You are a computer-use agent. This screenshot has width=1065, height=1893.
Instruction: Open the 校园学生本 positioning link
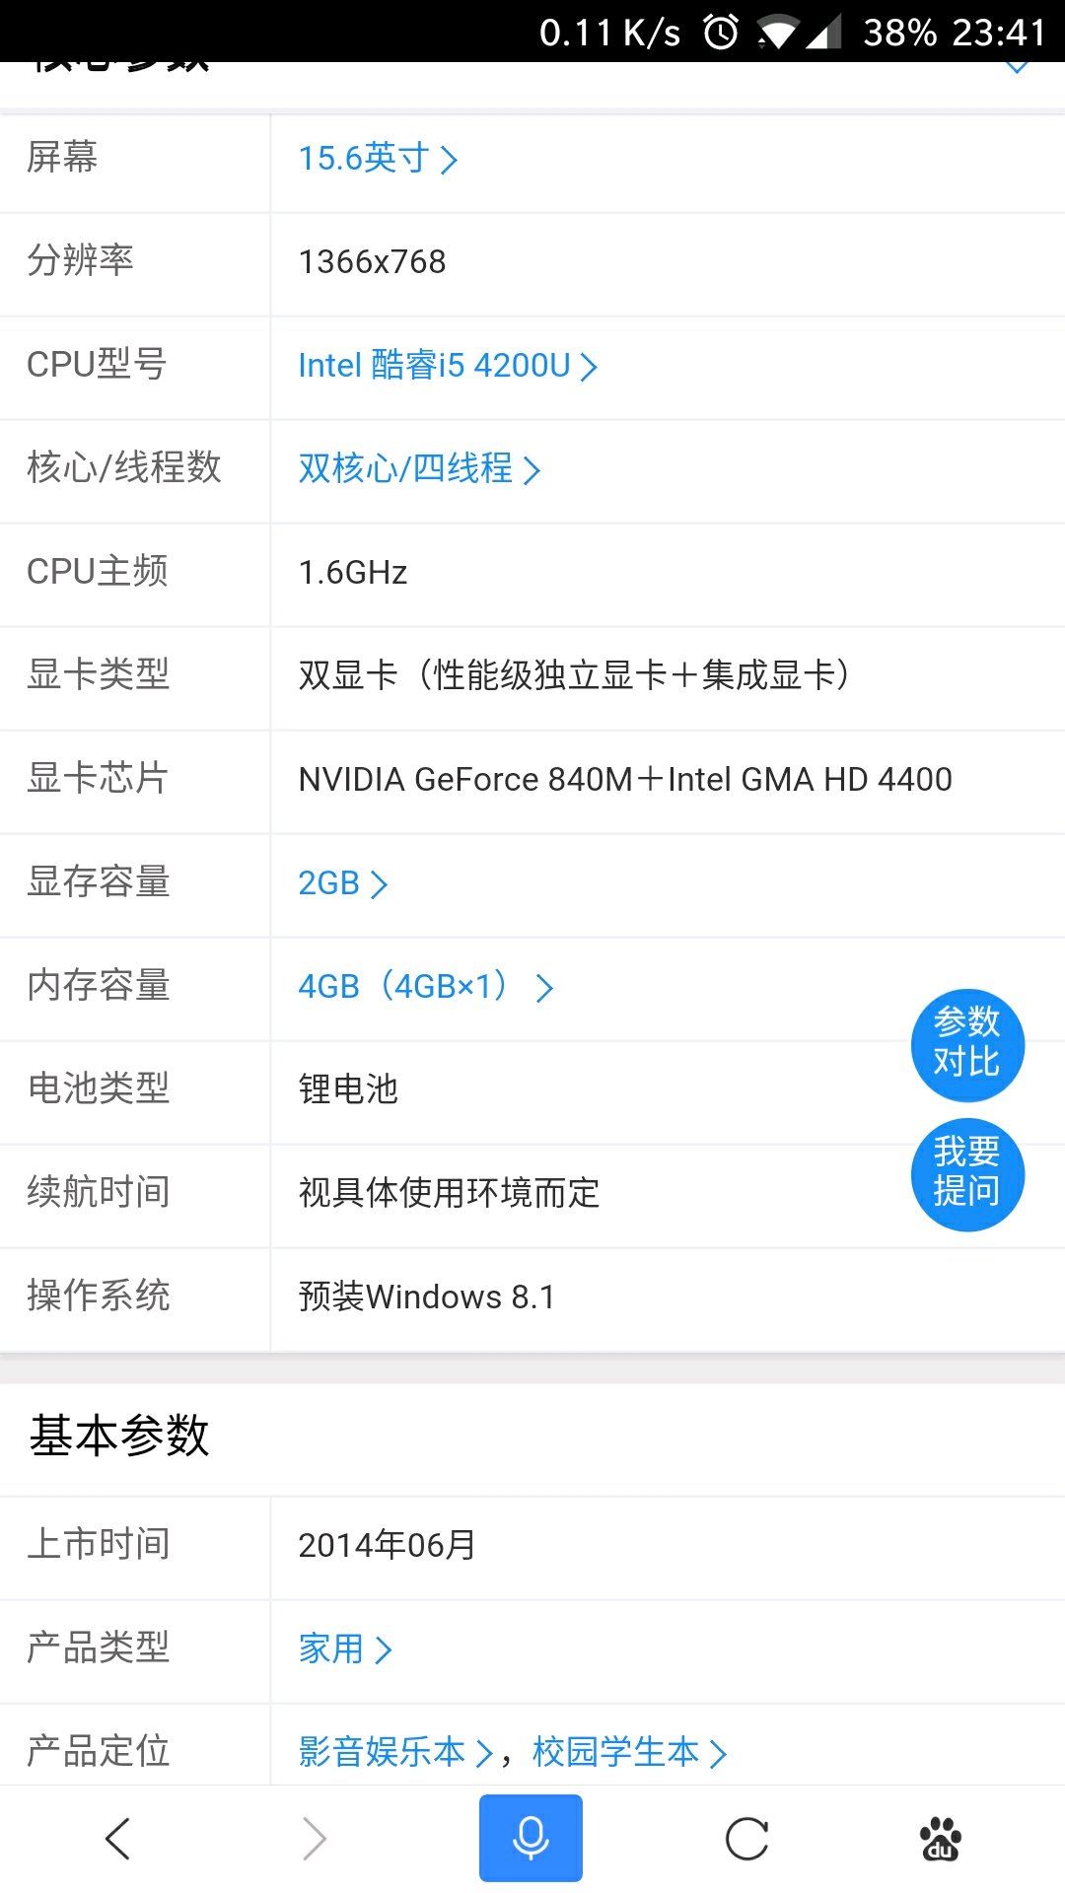point(628,1752)
